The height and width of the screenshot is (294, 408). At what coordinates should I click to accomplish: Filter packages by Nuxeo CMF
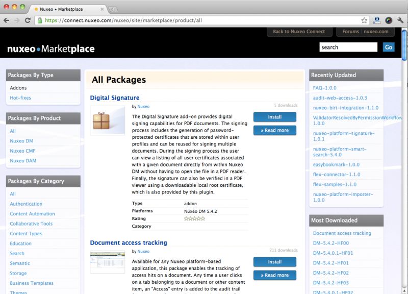tap(22, 151)
